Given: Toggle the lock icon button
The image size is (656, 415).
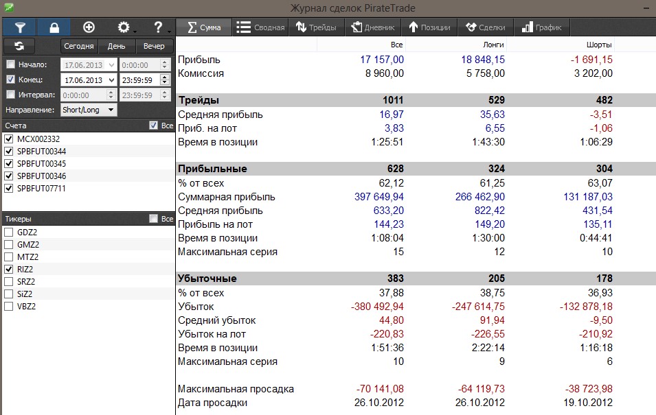Looking at the screenshot, I should point(54,27).
